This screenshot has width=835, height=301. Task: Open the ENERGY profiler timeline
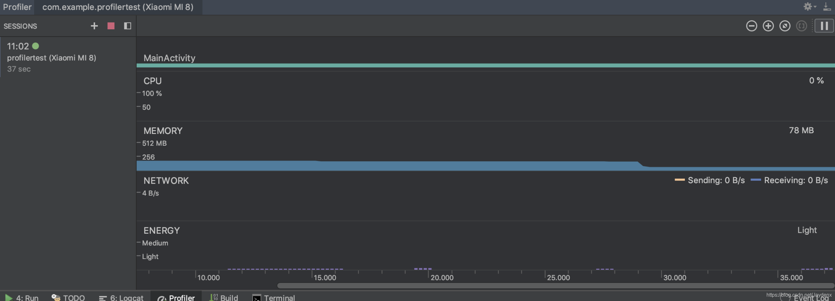coord(486,246)
